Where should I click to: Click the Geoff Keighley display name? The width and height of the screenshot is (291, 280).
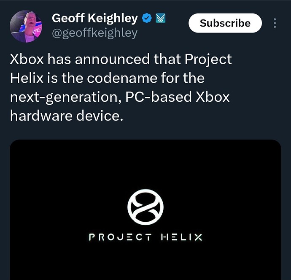click(94, 19)
